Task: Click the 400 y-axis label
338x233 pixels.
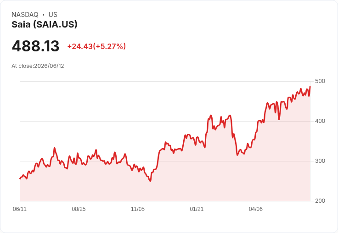Action: tap(320, 121)
